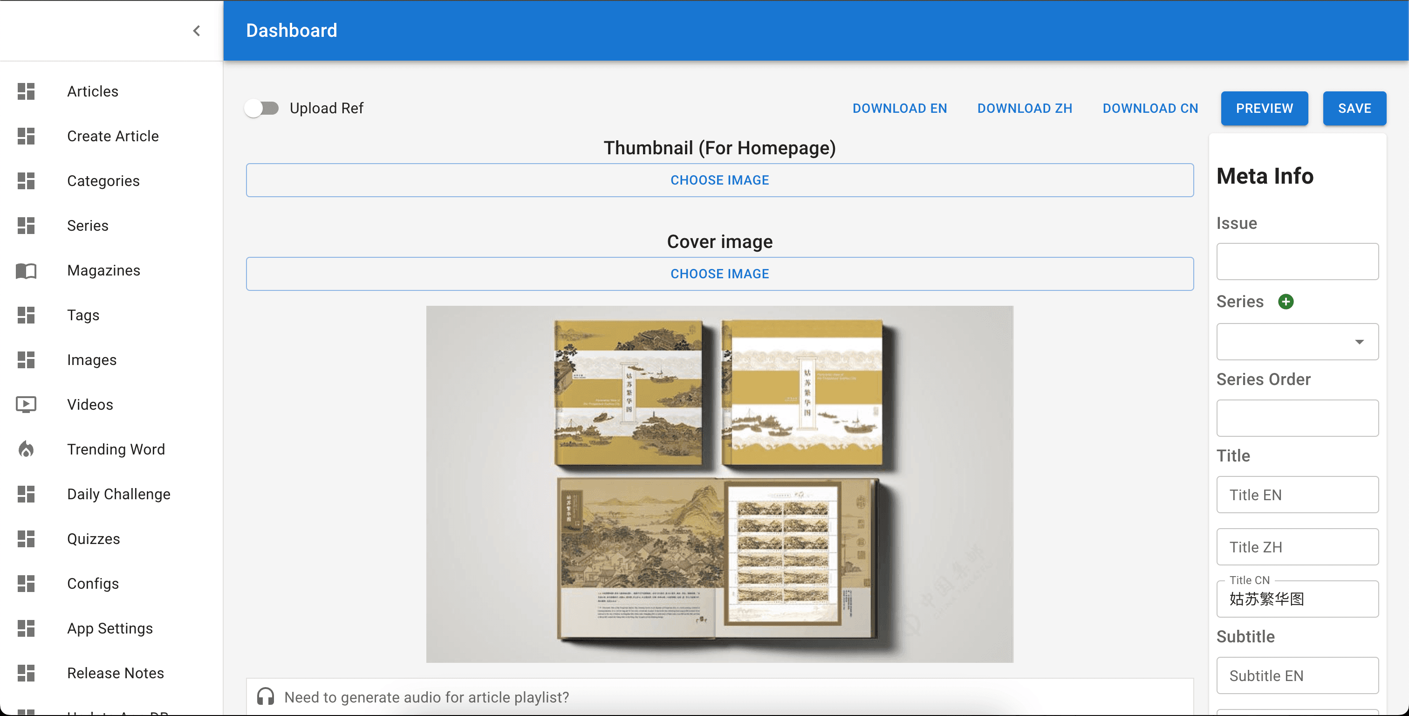The width and height of the screenshot is (1409, 716).
Task: Choose image for Cover image
Action: [x=720, y=274]
